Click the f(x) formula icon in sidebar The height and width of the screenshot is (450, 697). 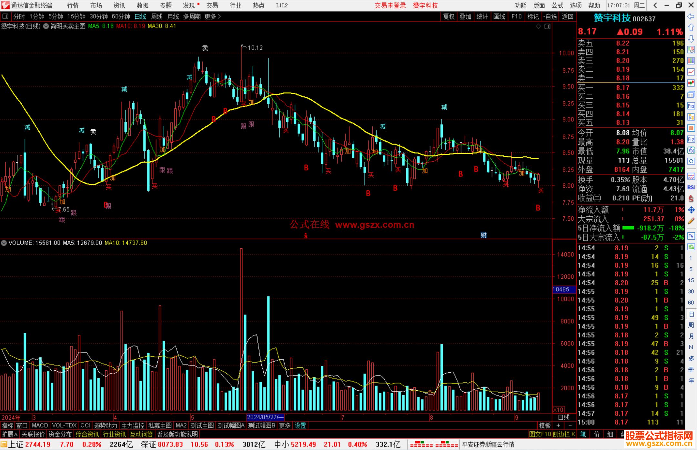pos(691,150)
